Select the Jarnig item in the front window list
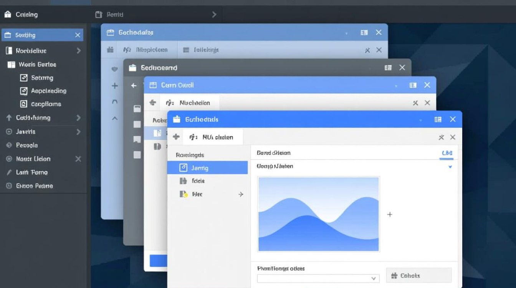Screen dimensions: 516x288 [207, 168]
